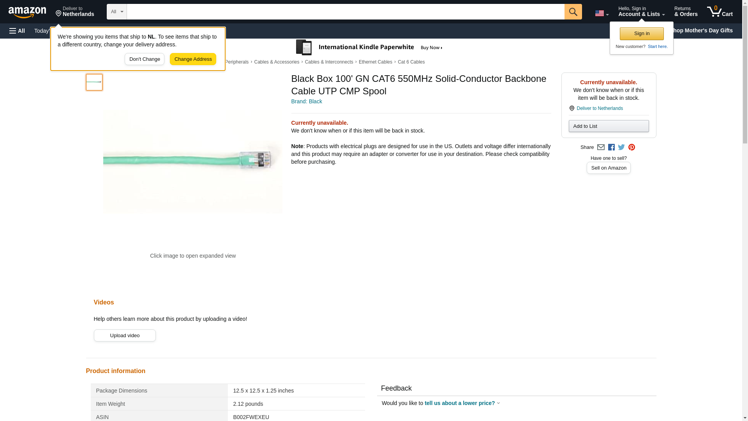748x421 pixels.
Task: Open the All hamburger menu
Action: coord(17,31)
